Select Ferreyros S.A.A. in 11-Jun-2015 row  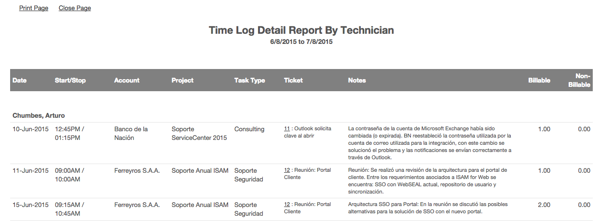pos(137,171)
